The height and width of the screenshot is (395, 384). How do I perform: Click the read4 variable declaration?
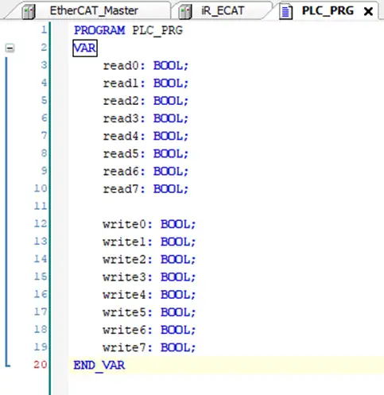(145, 136)
